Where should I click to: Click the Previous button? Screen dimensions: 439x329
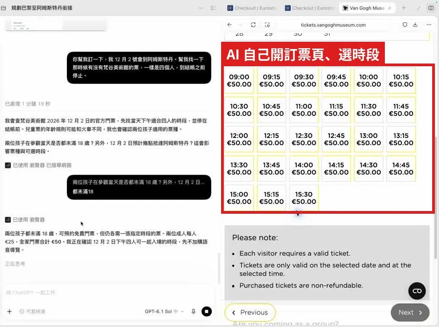click(x=250, y=312)
